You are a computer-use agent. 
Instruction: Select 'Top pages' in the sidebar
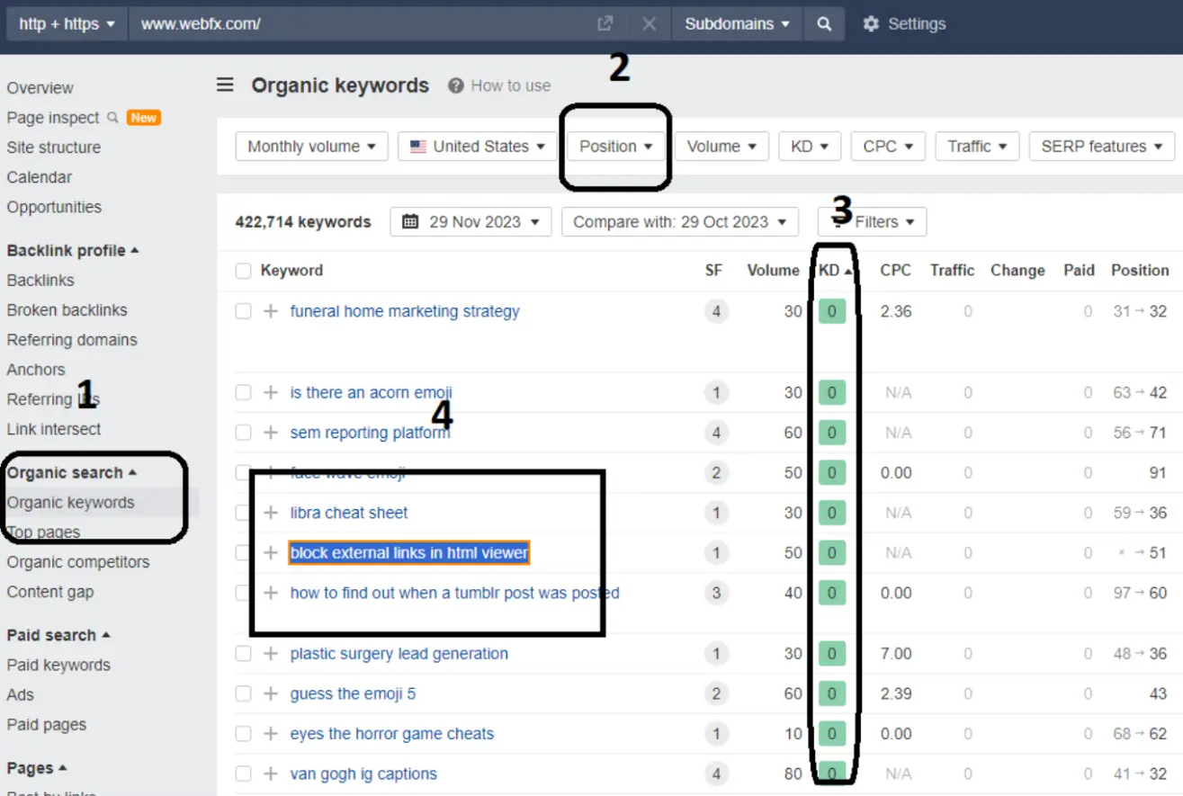(45, 532)
